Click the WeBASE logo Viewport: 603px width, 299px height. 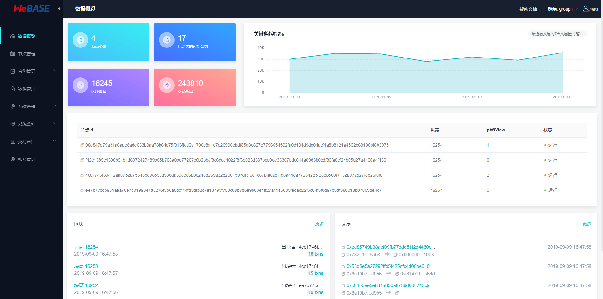pos(31,8)
